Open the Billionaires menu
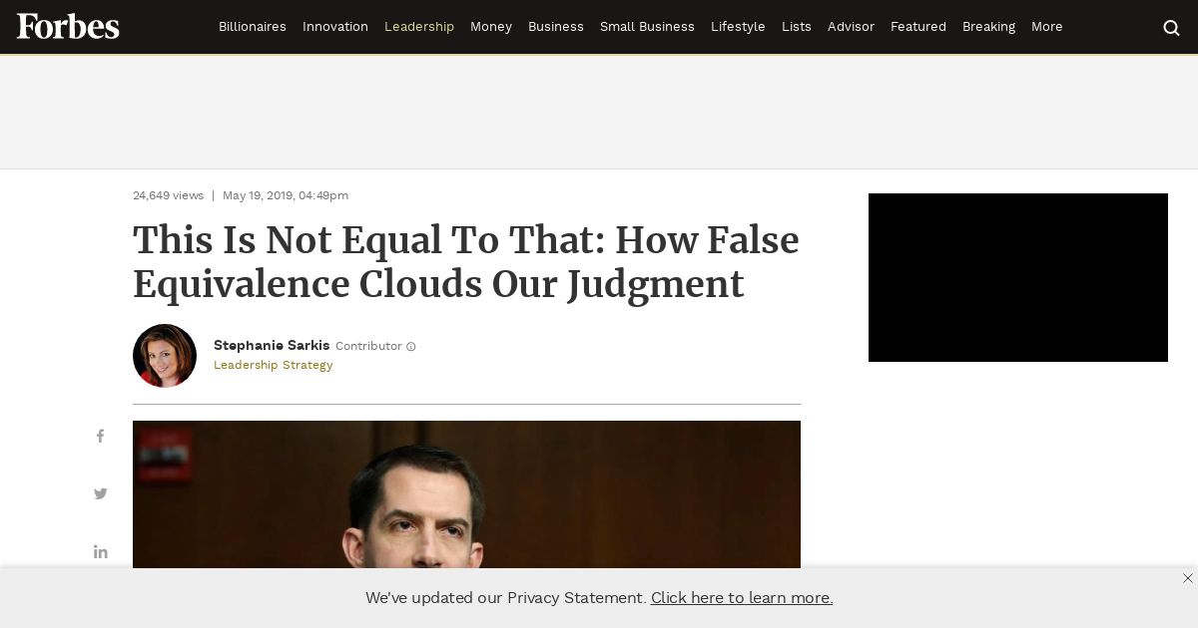 253,27
